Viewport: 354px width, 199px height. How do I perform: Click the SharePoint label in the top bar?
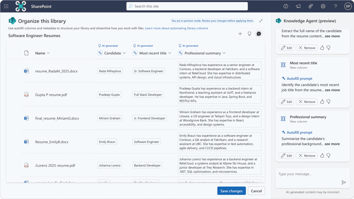tap(41, 6)
